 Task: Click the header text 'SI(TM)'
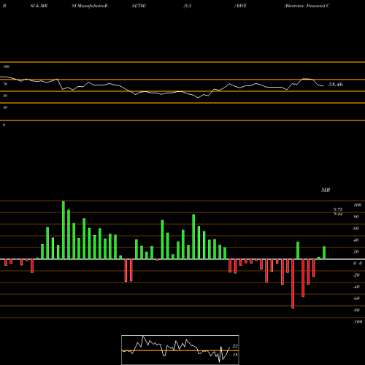point(139,6)
